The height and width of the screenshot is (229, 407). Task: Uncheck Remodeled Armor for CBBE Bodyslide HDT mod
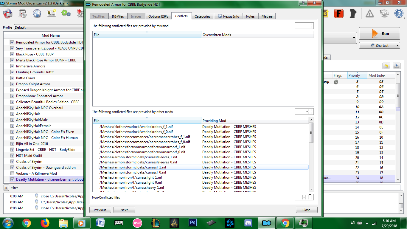pos(12,42)
